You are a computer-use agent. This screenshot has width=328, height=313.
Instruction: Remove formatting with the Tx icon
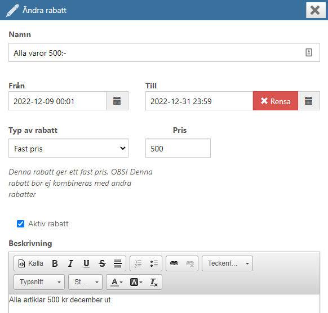tap(154, 282)
